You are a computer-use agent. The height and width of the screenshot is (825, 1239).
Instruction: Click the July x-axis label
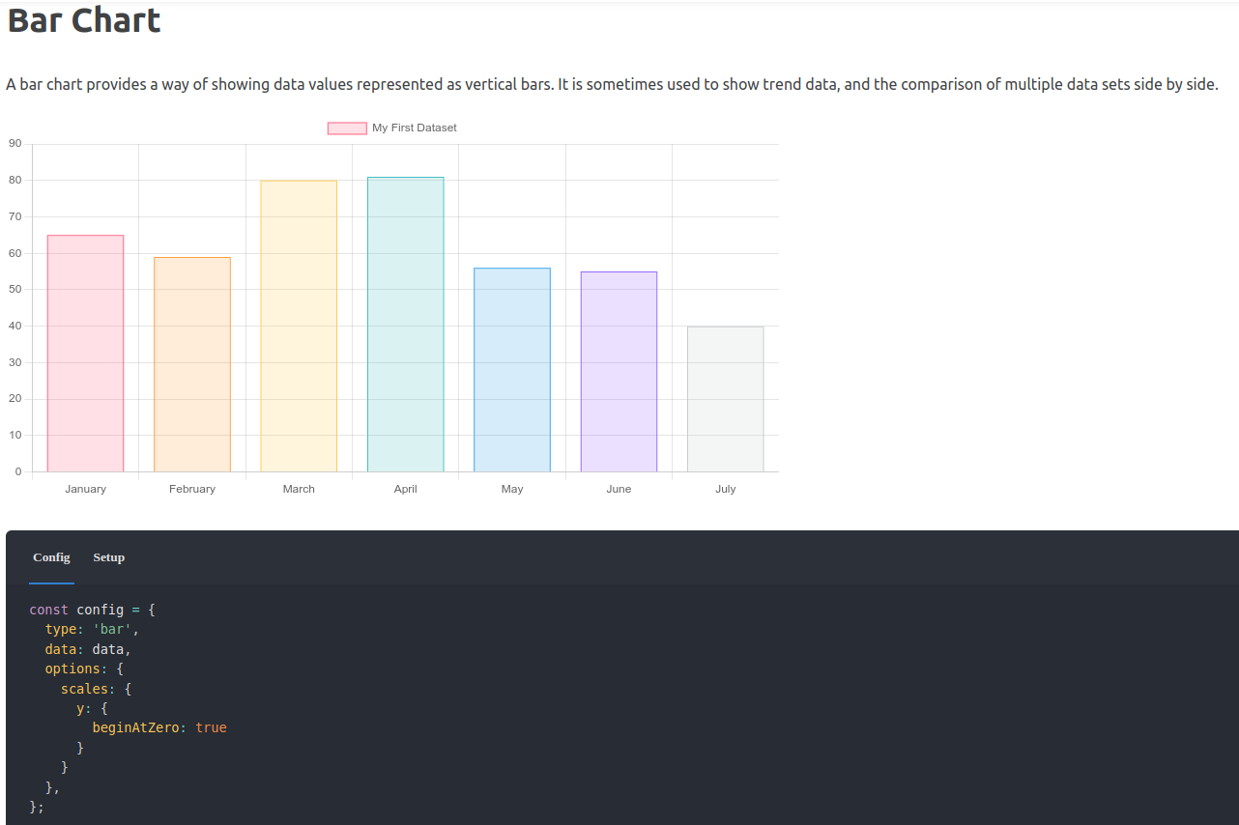[x=725, y=489]
